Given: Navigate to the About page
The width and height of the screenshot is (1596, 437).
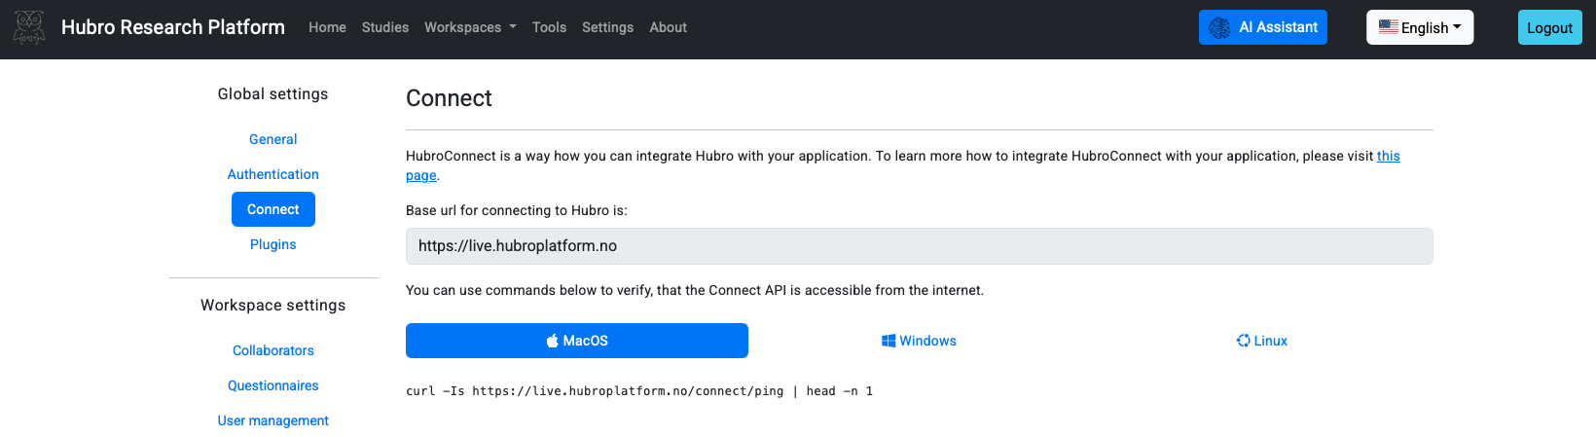Looking at the screenshot, I should [668, 27].
